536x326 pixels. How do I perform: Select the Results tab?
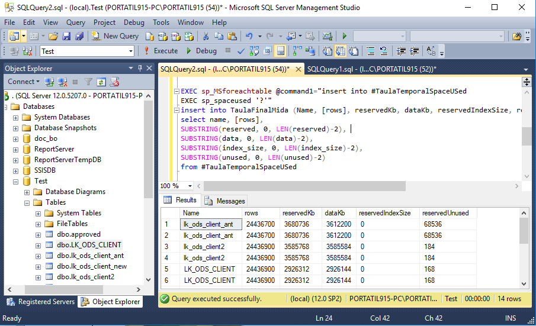[x=180, y=200]
